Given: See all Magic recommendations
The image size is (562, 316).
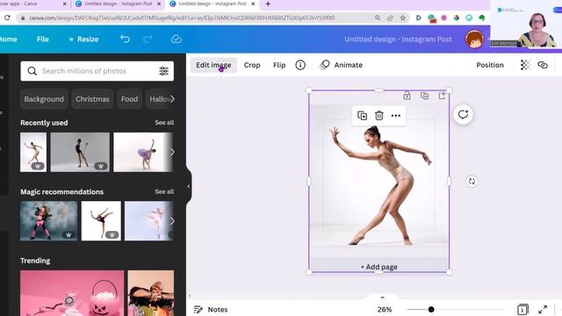Looking at the screenshot, I should point(164,191).
